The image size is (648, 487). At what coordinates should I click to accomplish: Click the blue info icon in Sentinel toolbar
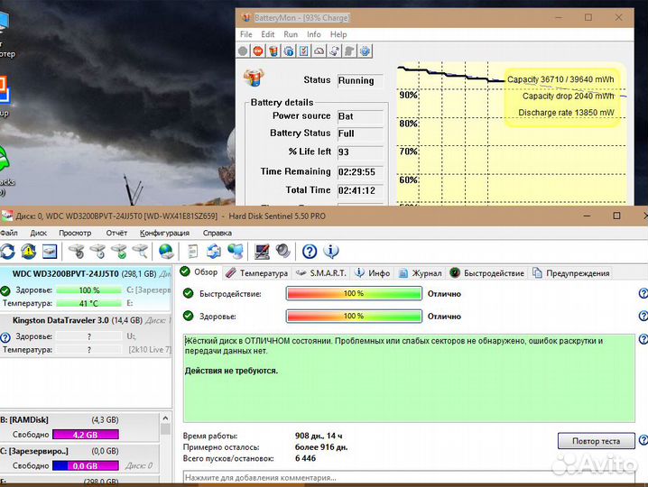click(331, 252)
